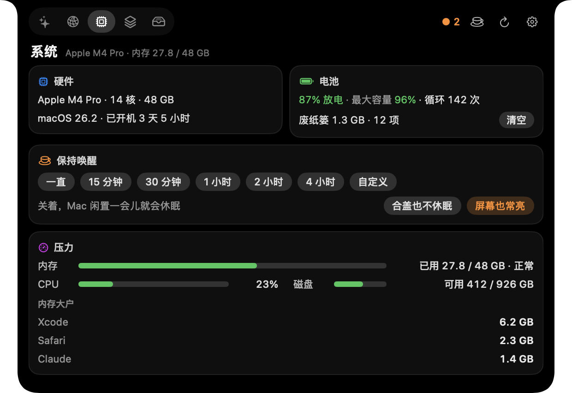Screen dimensions: 572x393
Task: Click the 内存 memory usage bar
Action: (232, 266)
